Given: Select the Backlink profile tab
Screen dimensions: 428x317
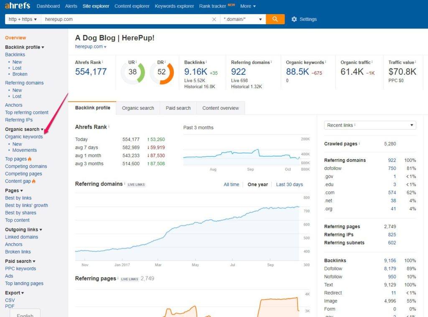Looking at the screenshot, I should click(92, 108).
